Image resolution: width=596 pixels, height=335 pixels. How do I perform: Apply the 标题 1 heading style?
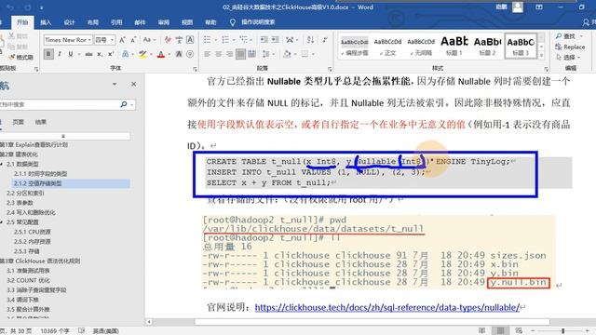point(454,47)
